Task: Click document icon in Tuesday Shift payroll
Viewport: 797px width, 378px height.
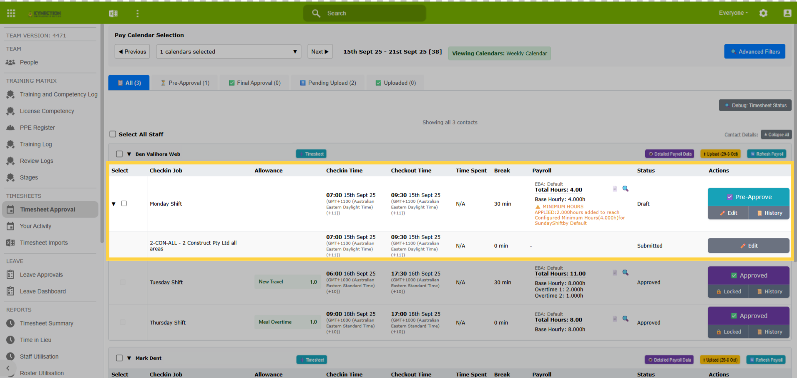Action: pos(615,272)
